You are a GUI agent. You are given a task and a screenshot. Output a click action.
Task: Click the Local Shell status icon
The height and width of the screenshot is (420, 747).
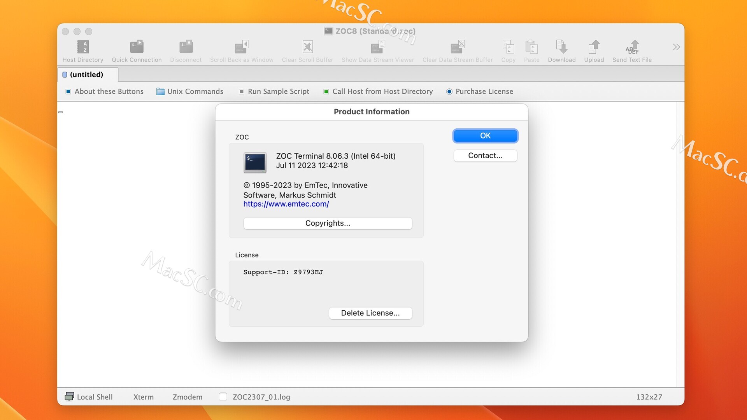tap(69, 396)
